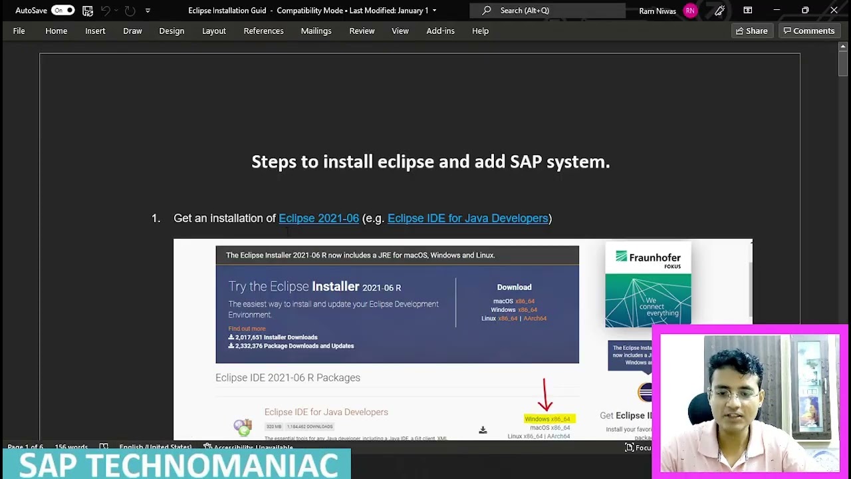This screenshot has width=851, height=479.
Task: Open the RN account avatar
Action: 690,11
